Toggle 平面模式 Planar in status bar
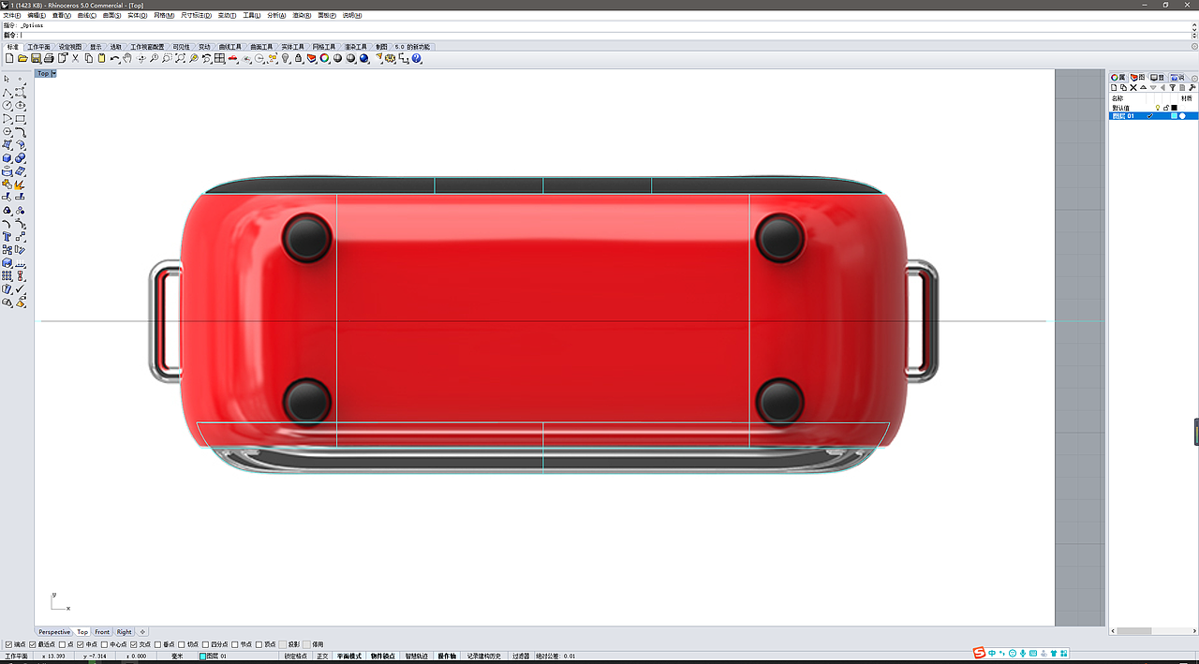 coord(349,657)
